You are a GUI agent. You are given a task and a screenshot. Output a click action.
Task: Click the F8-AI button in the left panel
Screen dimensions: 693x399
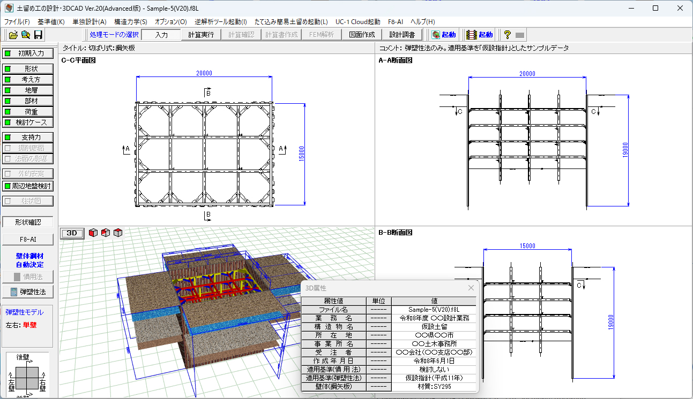pyautogui.click(x=28, y=239)
